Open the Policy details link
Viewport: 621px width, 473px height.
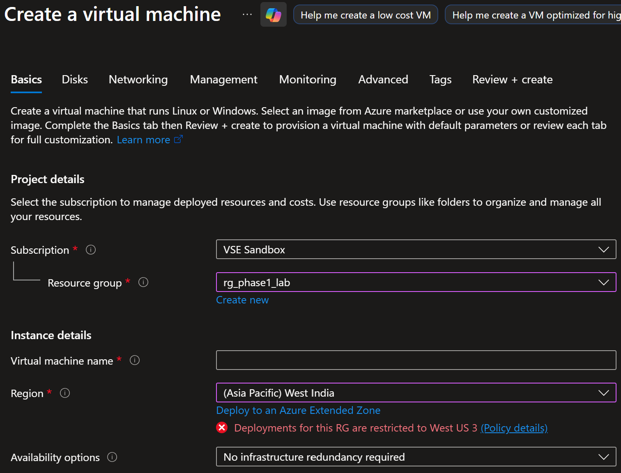(514, 428)
